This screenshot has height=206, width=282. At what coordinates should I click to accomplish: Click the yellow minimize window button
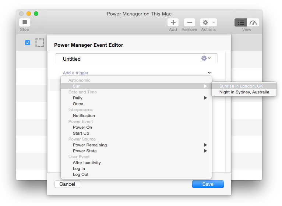29,14
